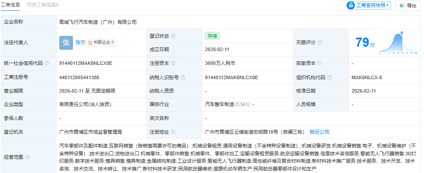424x173 pixels.
Task: Click the 存续 status badge
Action: 211,36
